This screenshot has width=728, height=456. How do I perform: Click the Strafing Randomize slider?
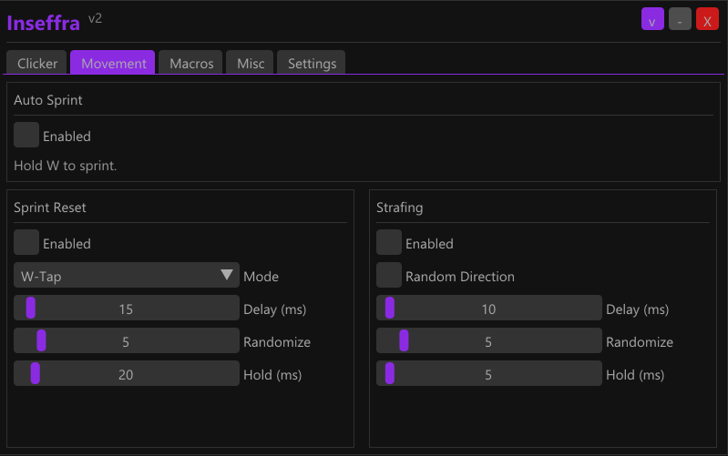coord(488,340)
